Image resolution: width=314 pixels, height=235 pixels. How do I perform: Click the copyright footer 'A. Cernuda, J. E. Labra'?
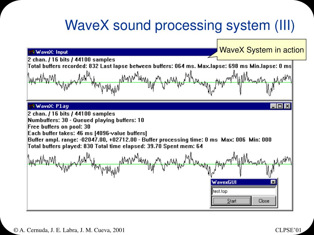[x=69, y=230]
